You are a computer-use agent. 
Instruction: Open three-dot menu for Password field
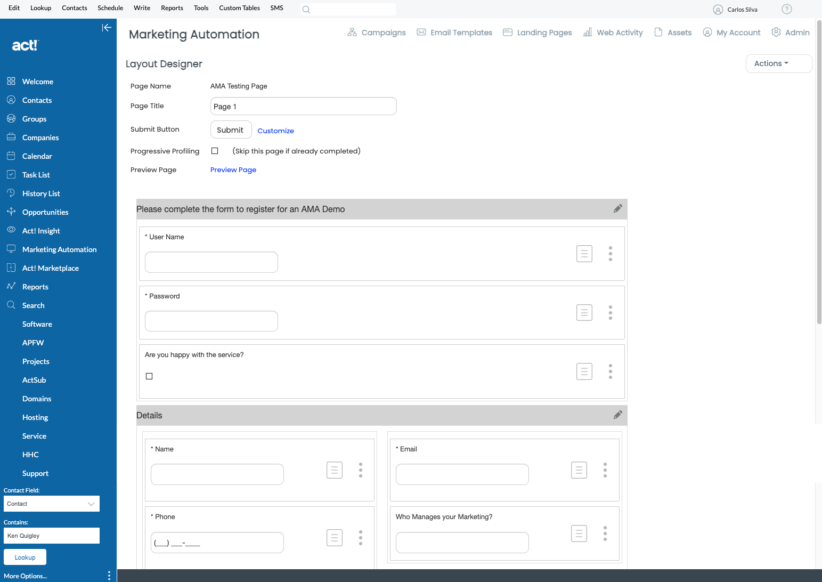tap(611, 312)
